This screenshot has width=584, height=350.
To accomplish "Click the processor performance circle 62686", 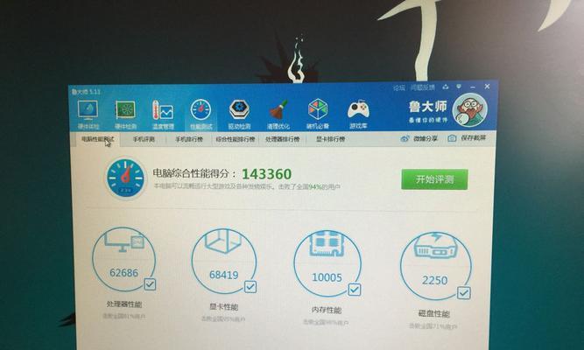I will tap(124, 259).
